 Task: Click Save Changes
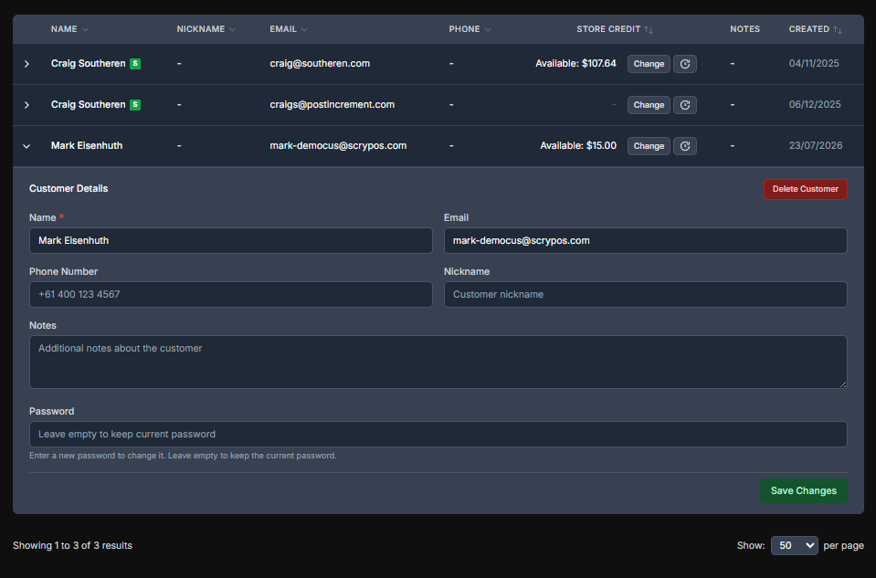[x=803, y=491]
